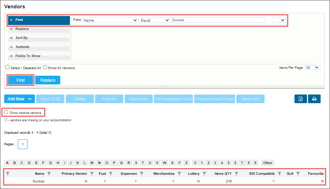The image size is (330, 189).
Task: Expand the Add New dropdown button
Action: tap(19, 99)
